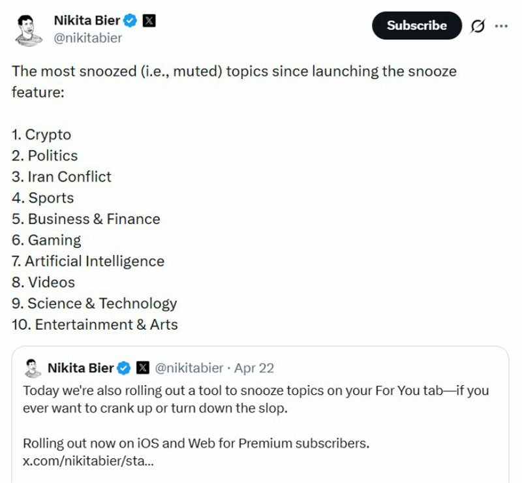Click the Apr 22 timestamp
The image size is (522, 483).
click(x=254, y=368)
